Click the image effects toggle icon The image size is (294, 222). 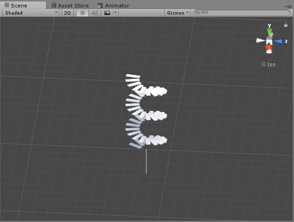[107, 13]
